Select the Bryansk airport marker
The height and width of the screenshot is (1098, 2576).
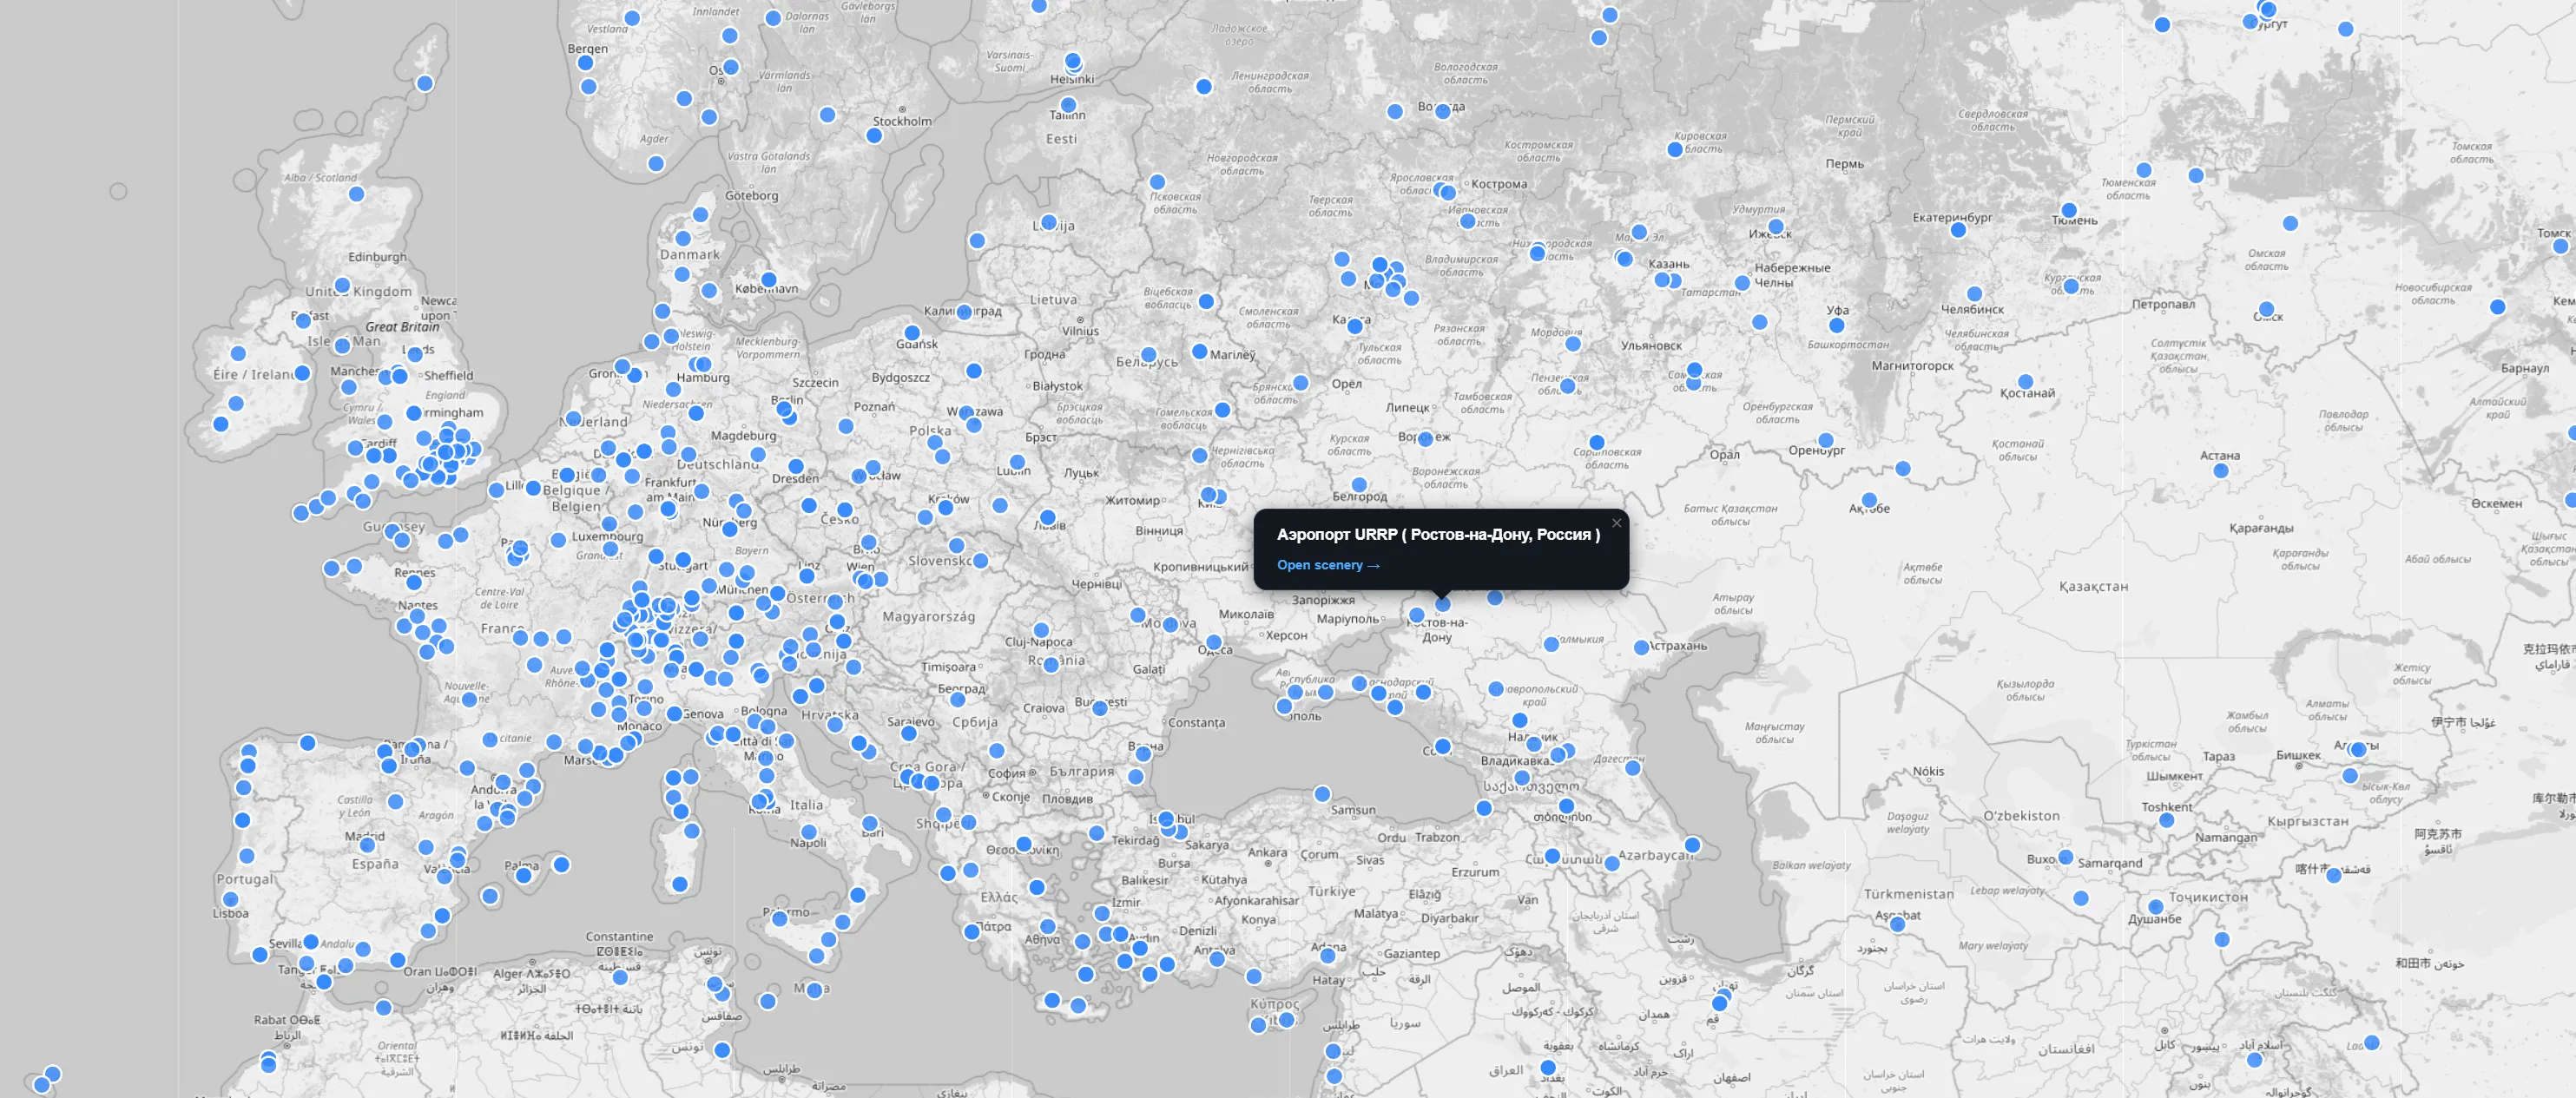(x=1300, y=383)
